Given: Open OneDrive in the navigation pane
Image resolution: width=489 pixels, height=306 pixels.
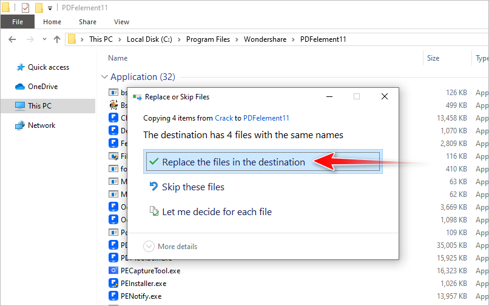Looking at the screenshot, I should pos(42,87).
